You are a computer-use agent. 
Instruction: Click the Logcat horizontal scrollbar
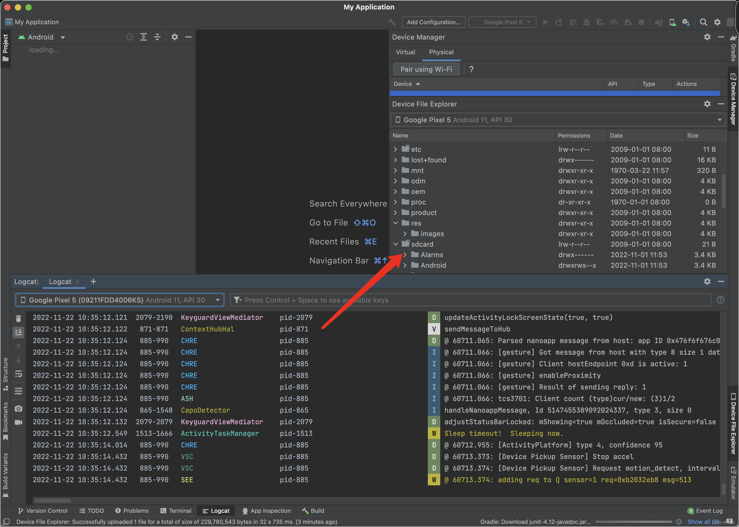(x=53, y=500)
